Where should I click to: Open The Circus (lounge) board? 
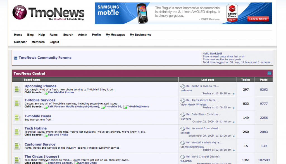(42, 156)
